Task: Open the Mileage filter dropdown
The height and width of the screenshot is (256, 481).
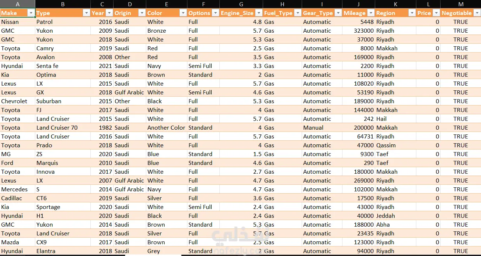Action: pos(370,13)
